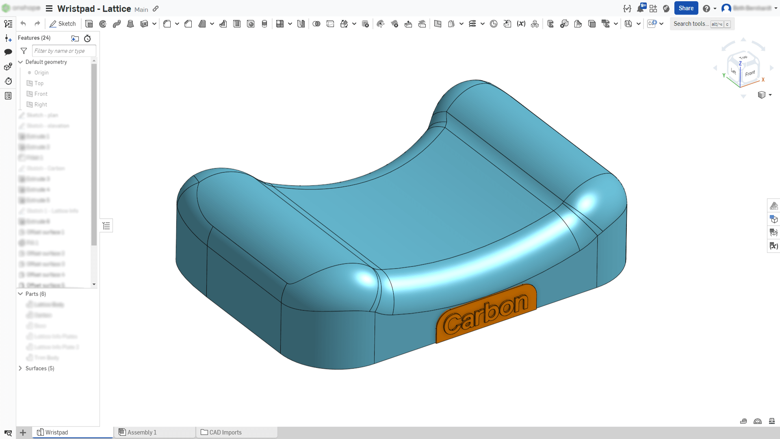
Task: Select the Mirror tool
Action: tap(301, 24)
